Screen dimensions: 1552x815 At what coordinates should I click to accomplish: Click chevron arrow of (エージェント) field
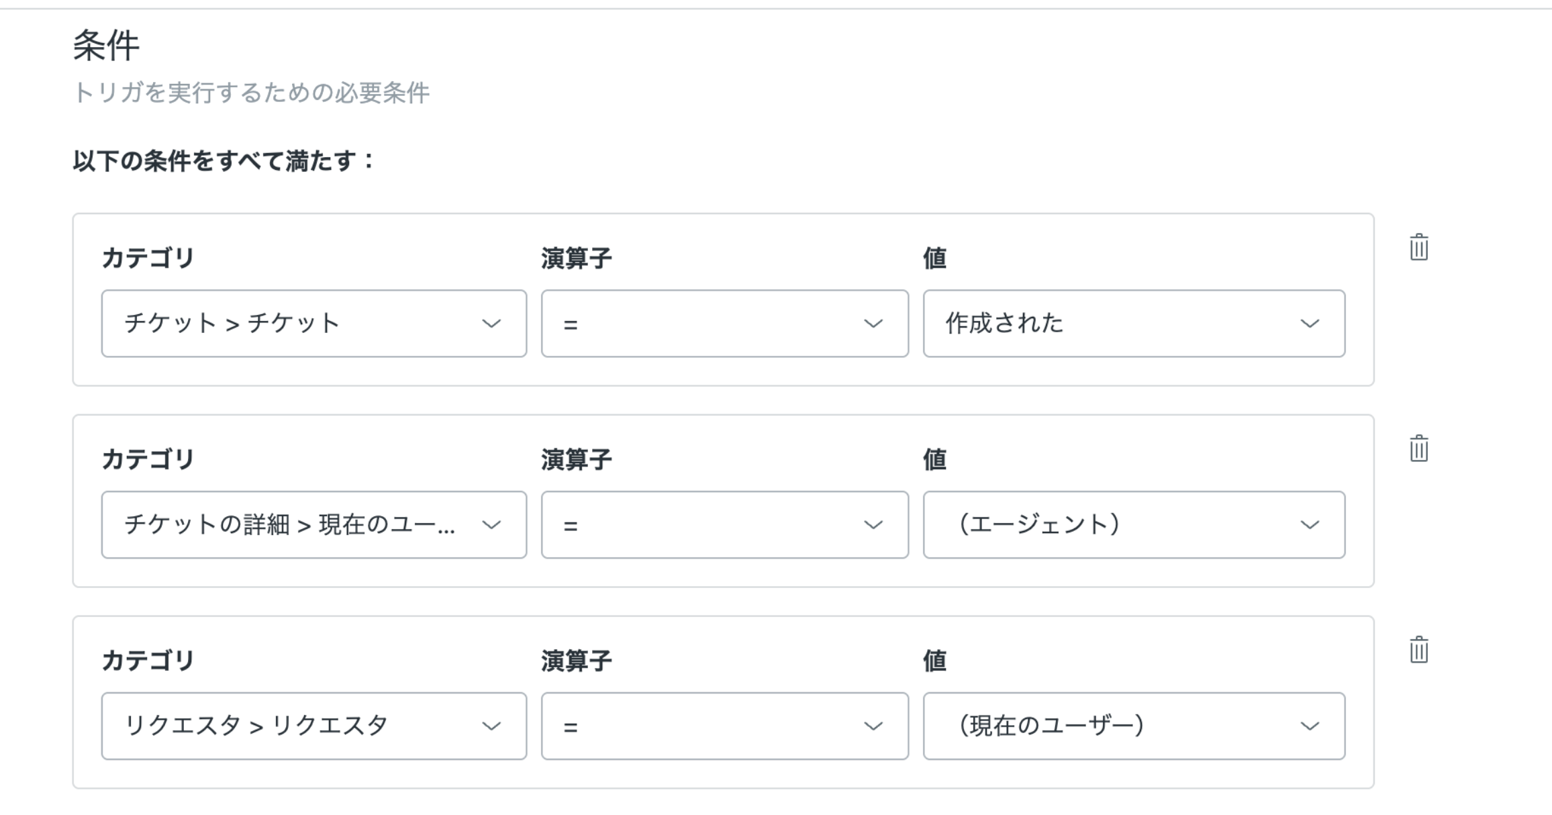(1310, 525)
